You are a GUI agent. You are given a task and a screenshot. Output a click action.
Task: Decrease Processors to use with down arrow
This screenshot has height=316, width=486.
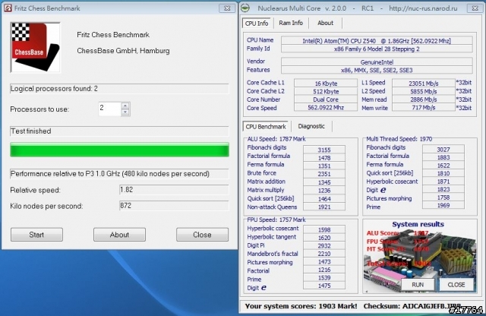125,112
